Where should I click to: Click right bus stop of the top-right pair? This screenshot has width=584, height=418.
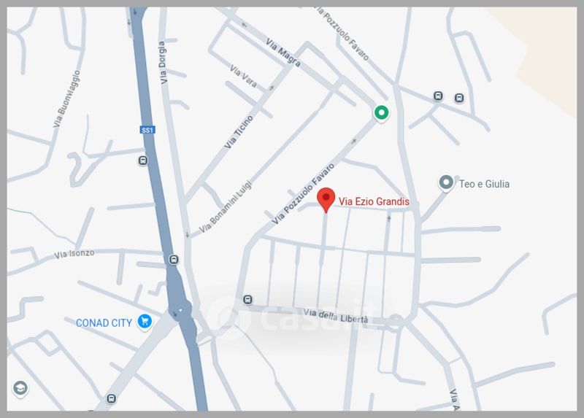(x=459, y=98)
